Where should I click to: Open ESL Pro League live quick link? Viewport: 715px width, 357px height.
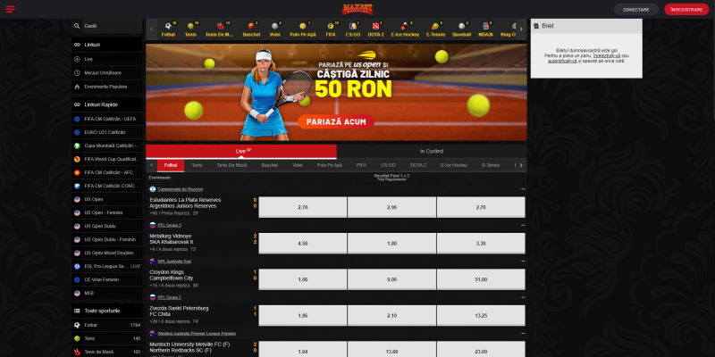(x=107, y=266)
